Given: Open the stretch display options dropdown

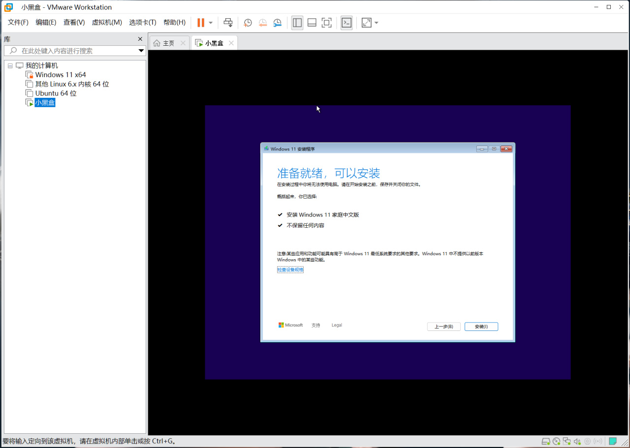Looking at the screenshot, I should tap(377, 23).
